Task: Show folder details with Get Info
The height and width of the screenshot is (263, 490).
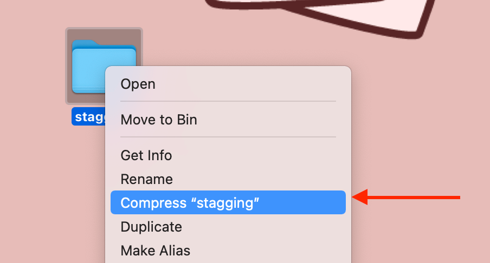Action: coord(146,155)
